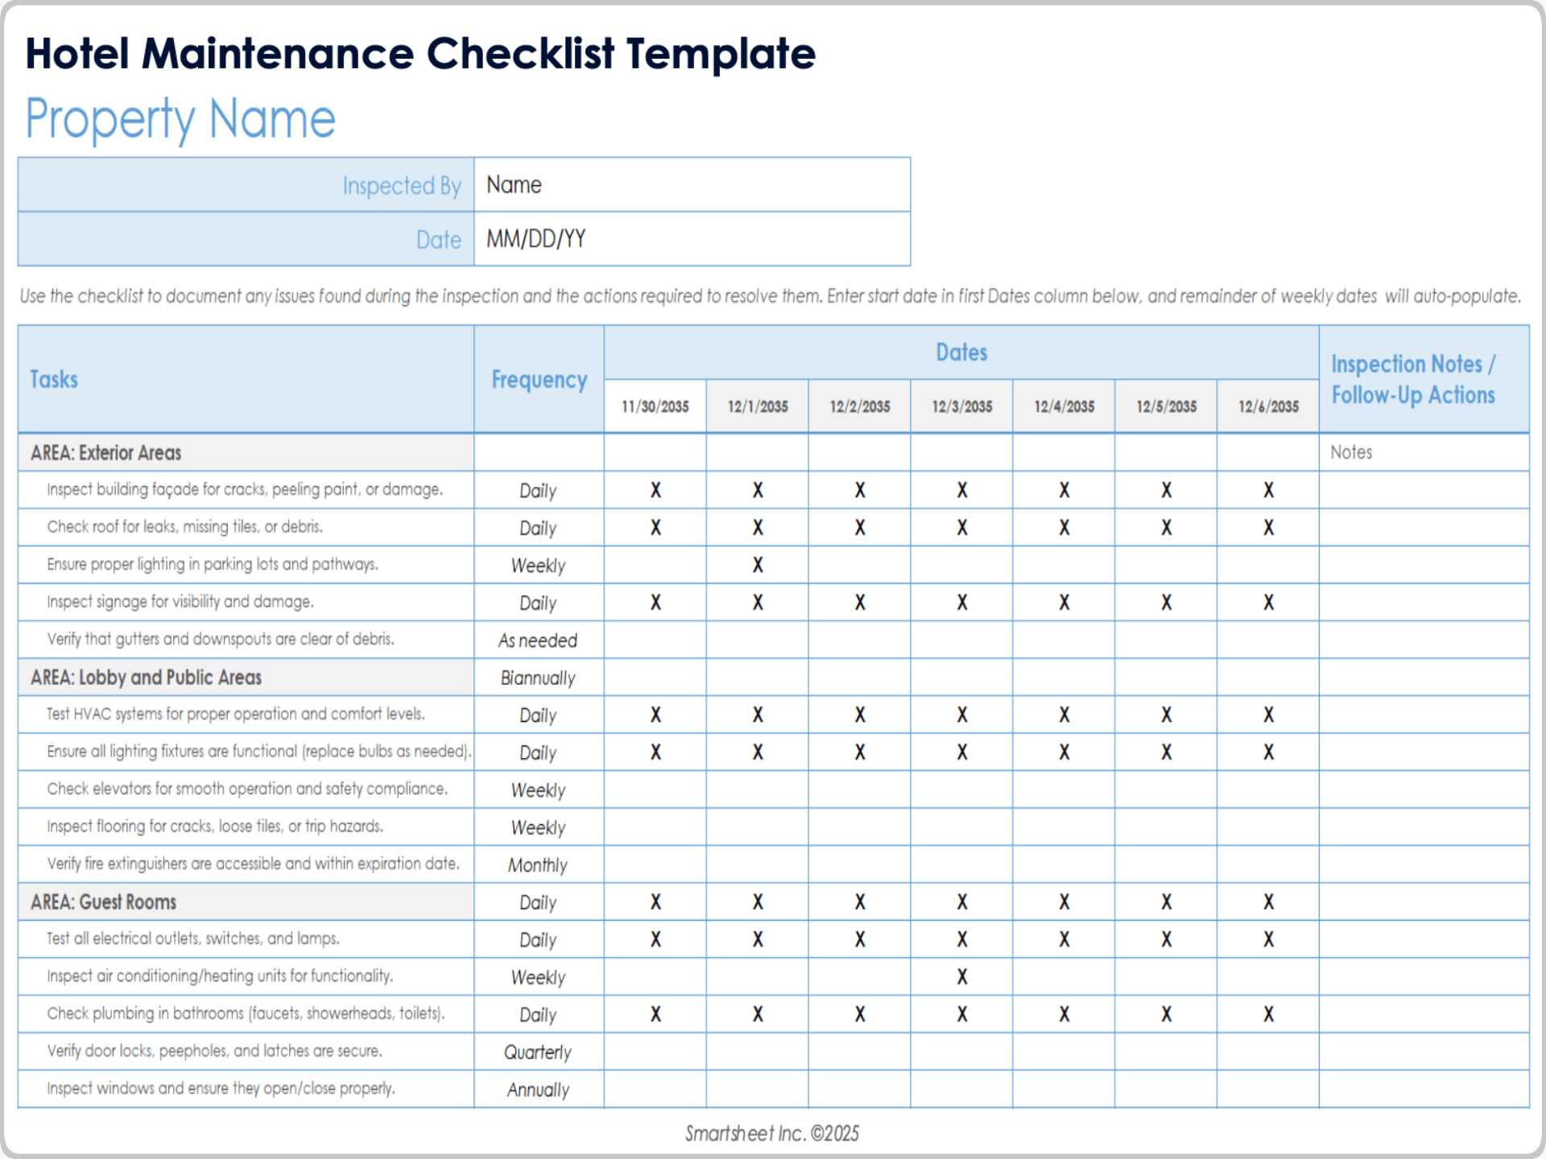Toggle the X mark for air conditioning/heating units

961,977
